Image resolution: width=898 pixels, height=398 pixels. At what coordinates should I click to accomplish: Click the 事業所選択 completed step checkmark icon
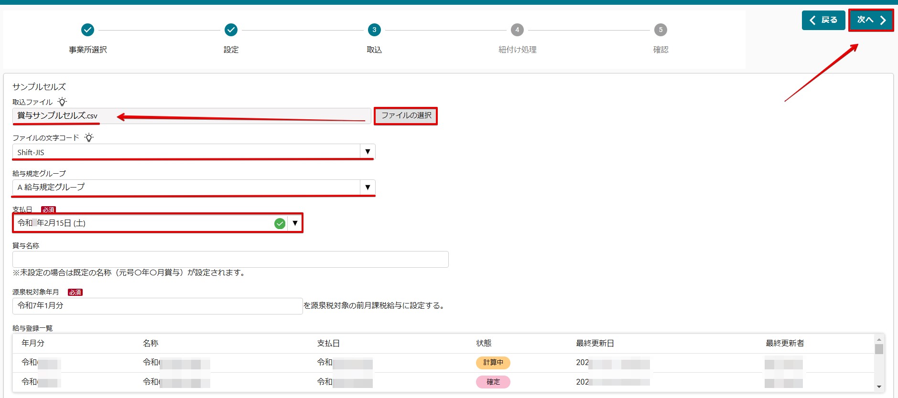point(87,30)
